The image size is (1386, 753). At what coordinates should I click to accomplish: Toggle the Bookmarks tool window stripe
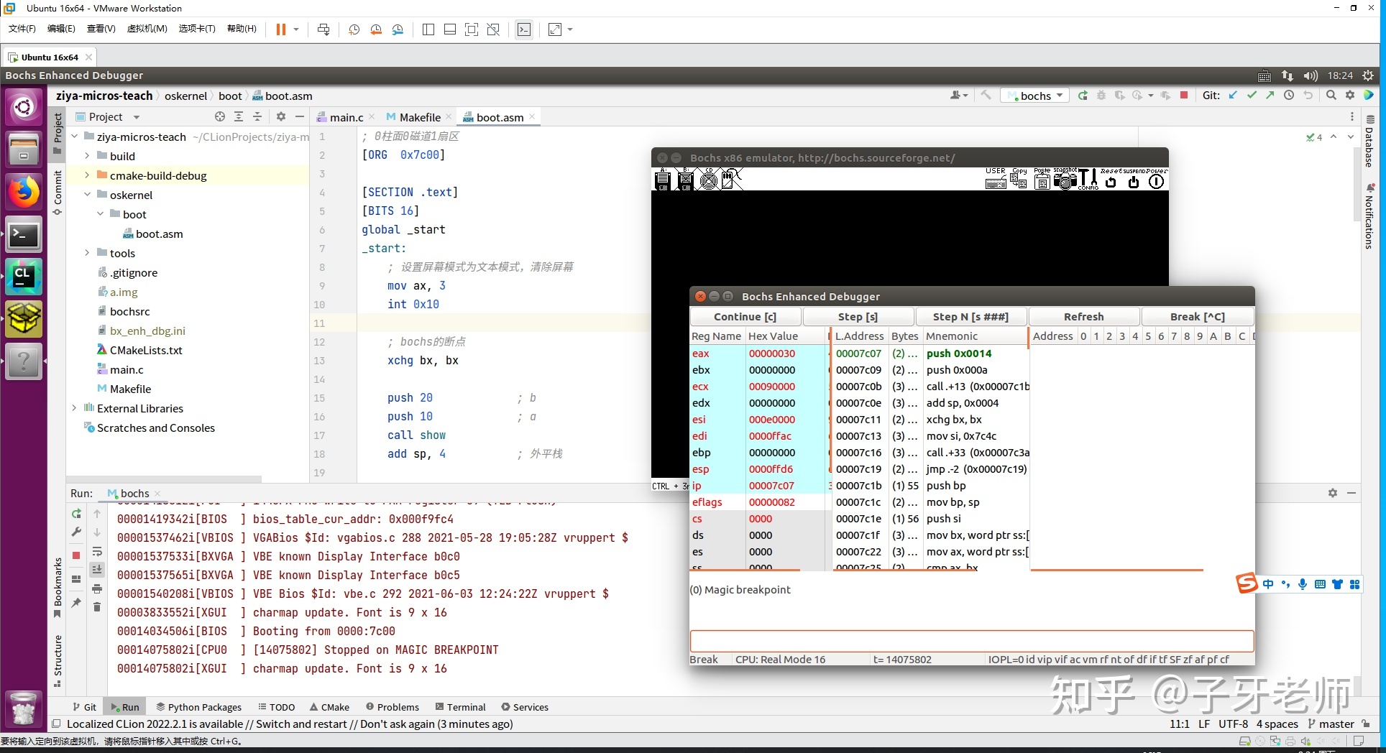(x=58, y=588)
